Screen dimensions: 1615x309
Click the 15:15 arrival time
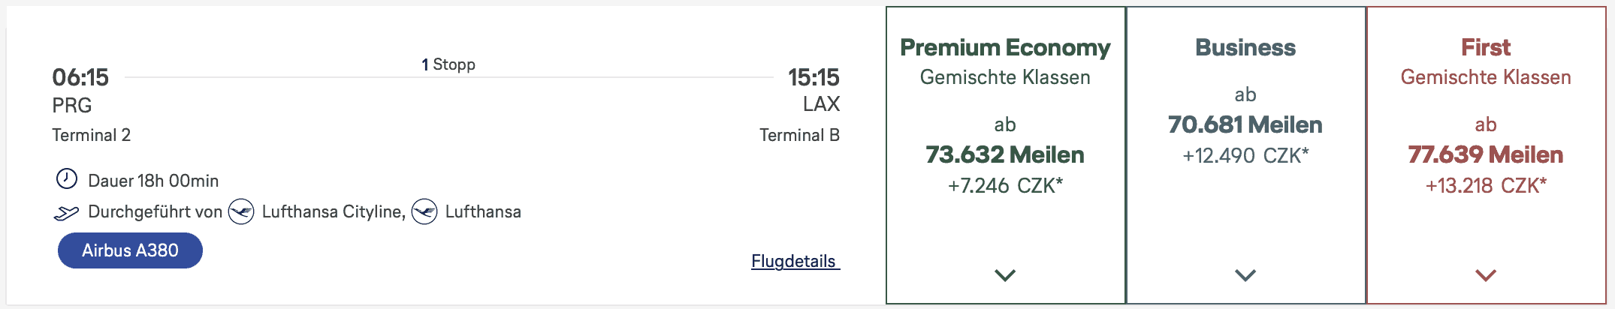814,77
